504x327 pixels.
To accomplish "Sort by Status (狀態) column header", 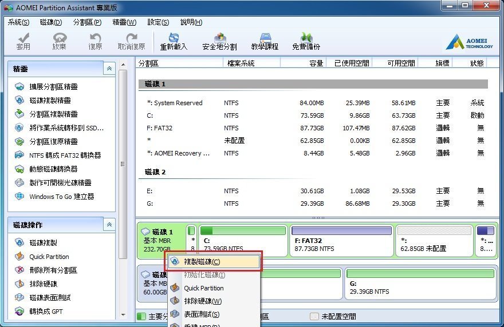I will click(470, 63).
